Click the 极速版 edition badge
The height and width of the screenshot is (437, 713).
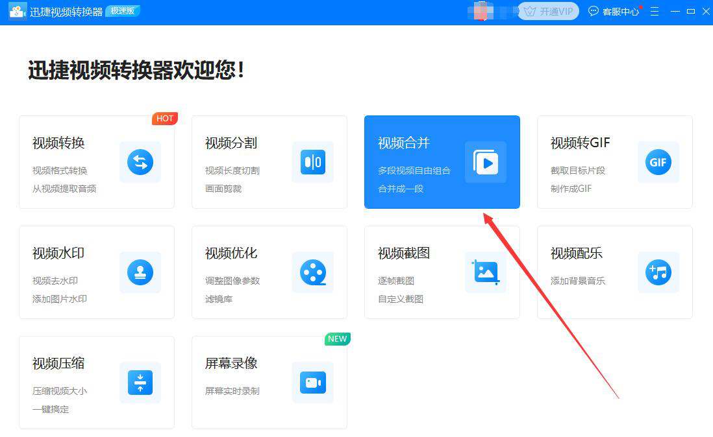point(123,11)
